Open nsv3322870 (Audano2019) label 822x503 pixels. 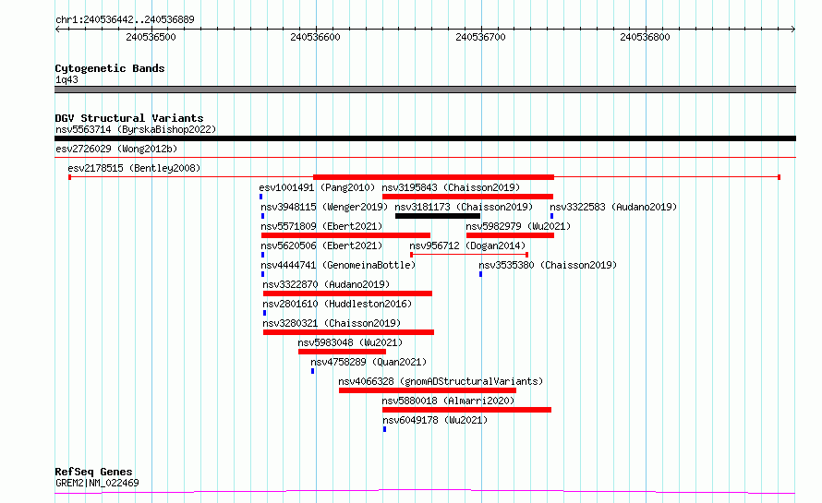point(326,284)
